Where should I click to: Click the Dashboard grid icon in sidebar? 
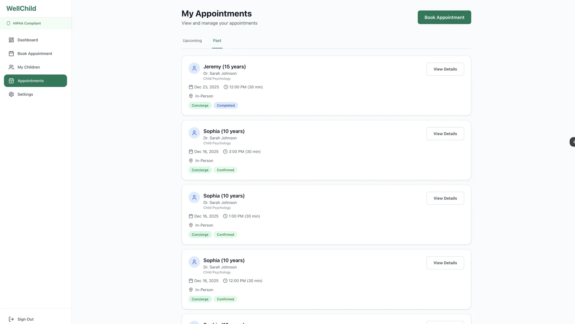(x=11, y=40)
